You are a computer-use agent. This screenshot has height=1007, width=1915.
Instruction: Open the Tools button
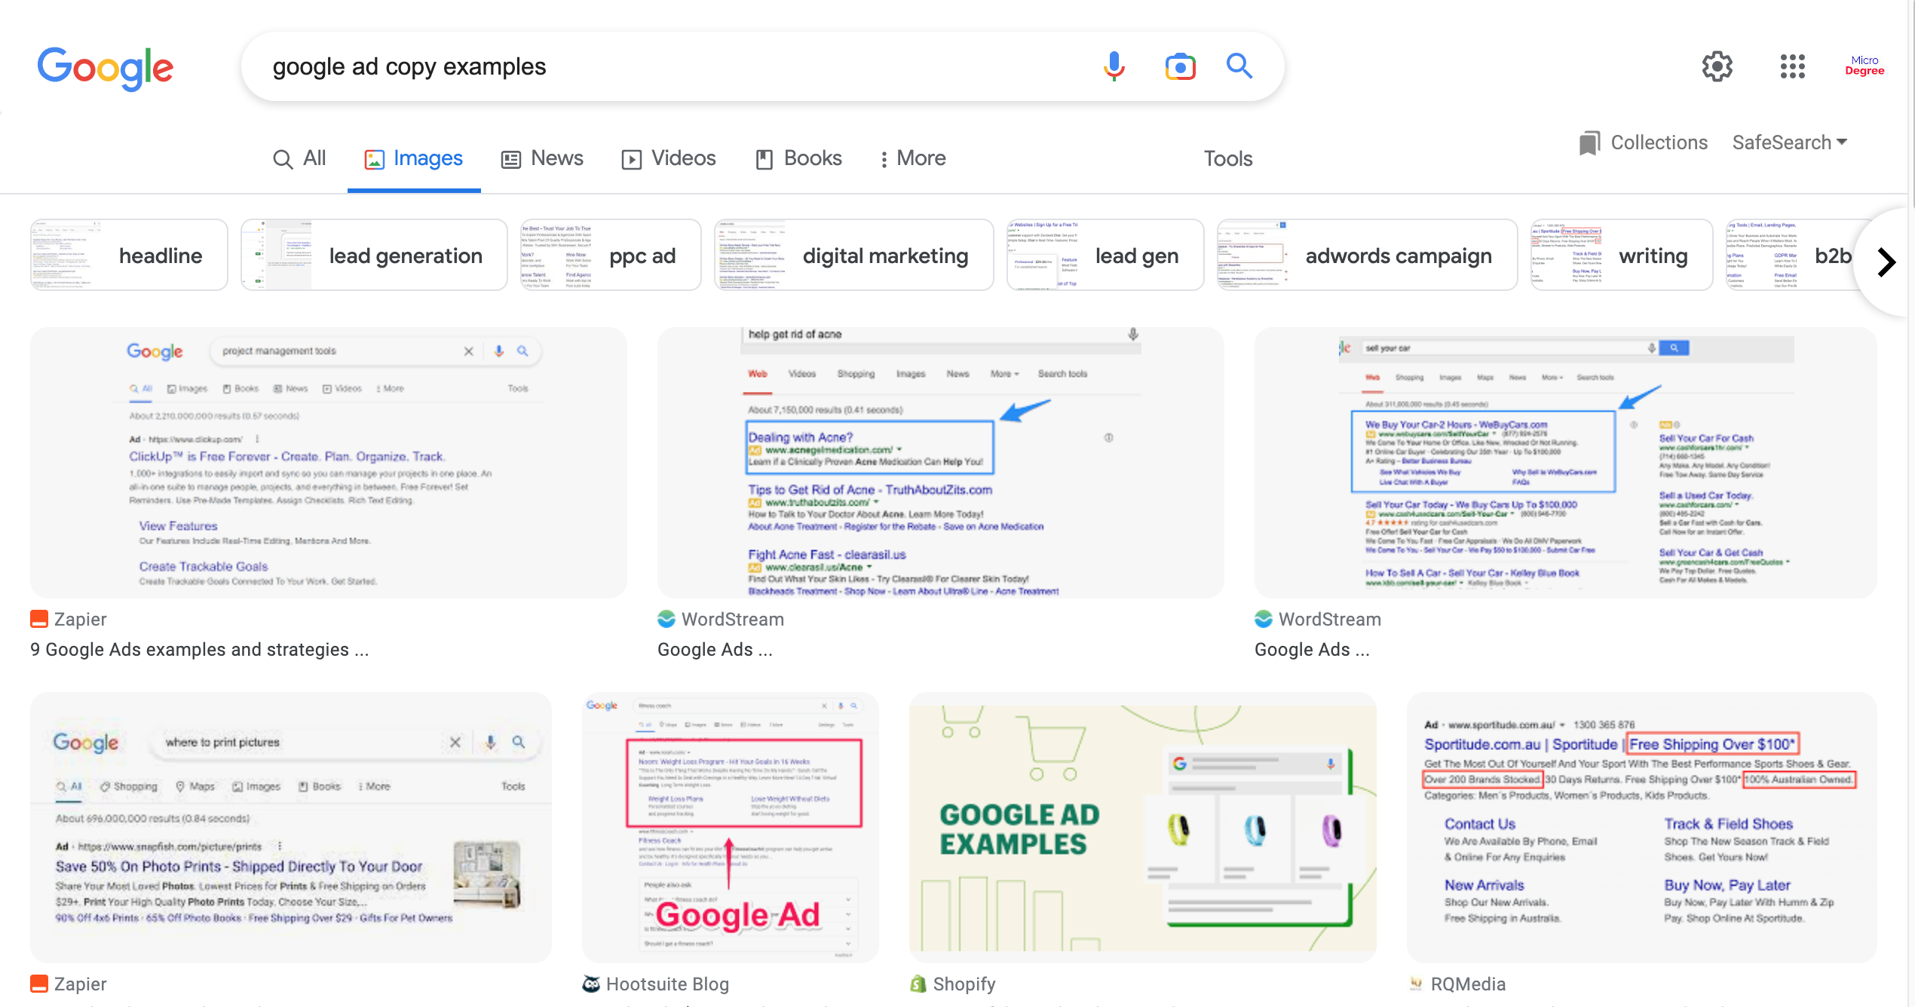click(x=1227, y=158)
